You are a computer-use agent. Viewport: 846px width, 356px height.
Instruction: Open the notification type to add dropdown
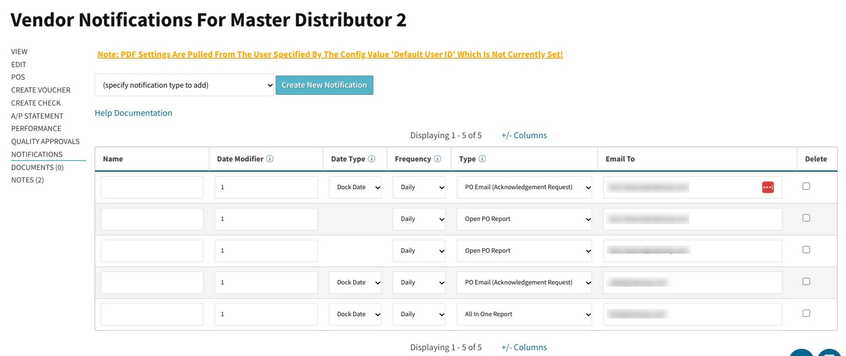(184, 85)
